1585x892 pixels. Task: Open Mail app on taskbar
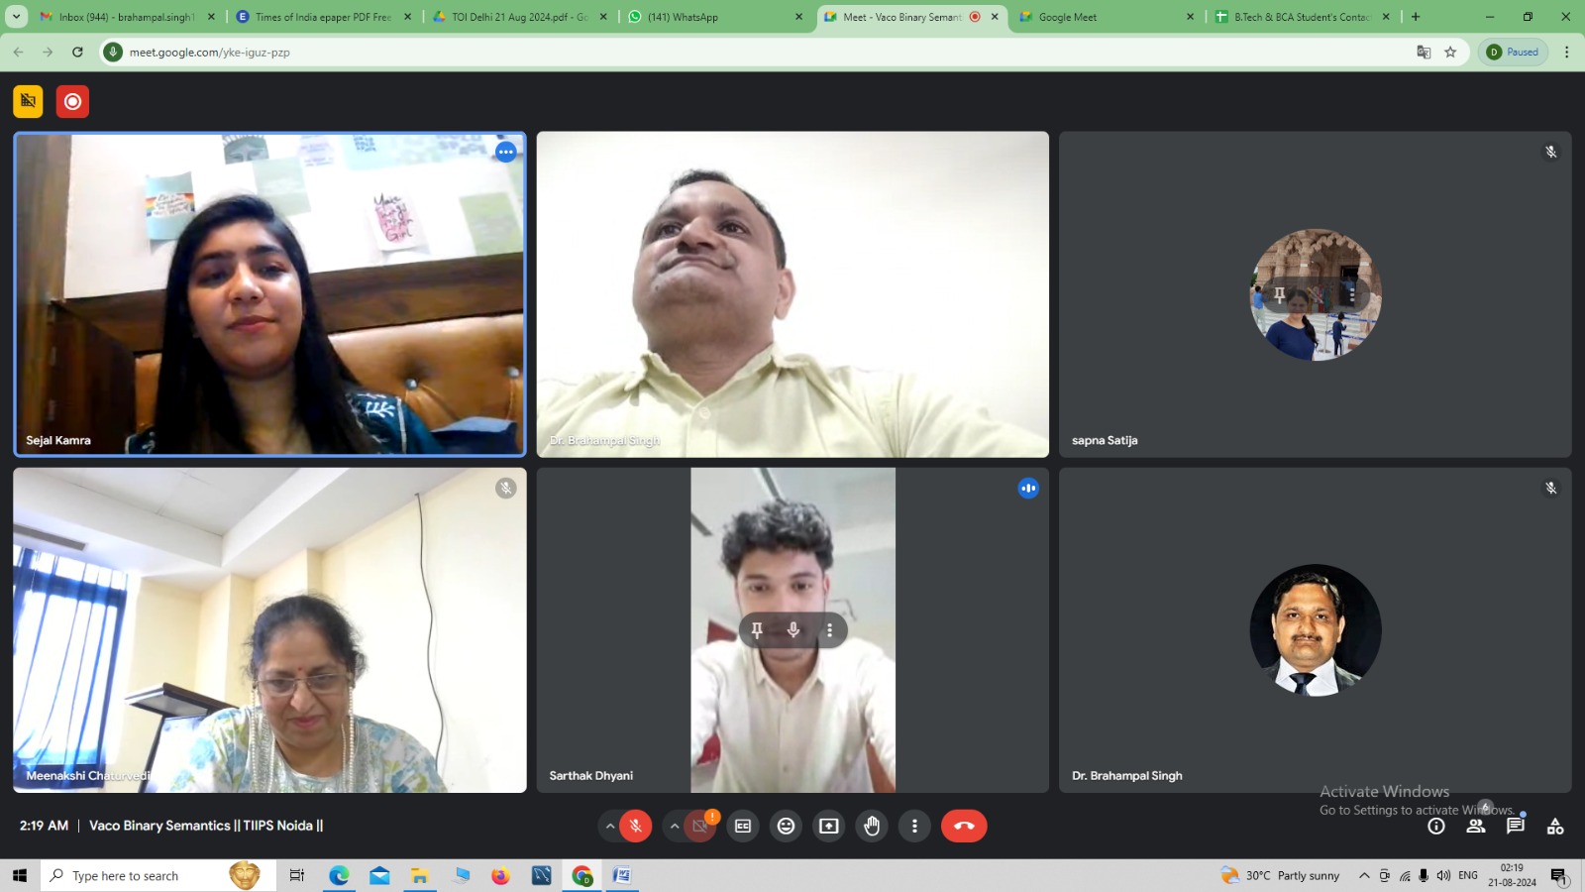point(379,875)
